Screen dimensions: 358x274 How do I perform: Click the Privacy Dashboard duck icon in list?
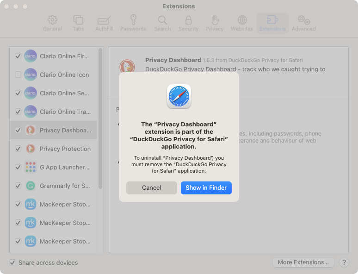[31, 130]
